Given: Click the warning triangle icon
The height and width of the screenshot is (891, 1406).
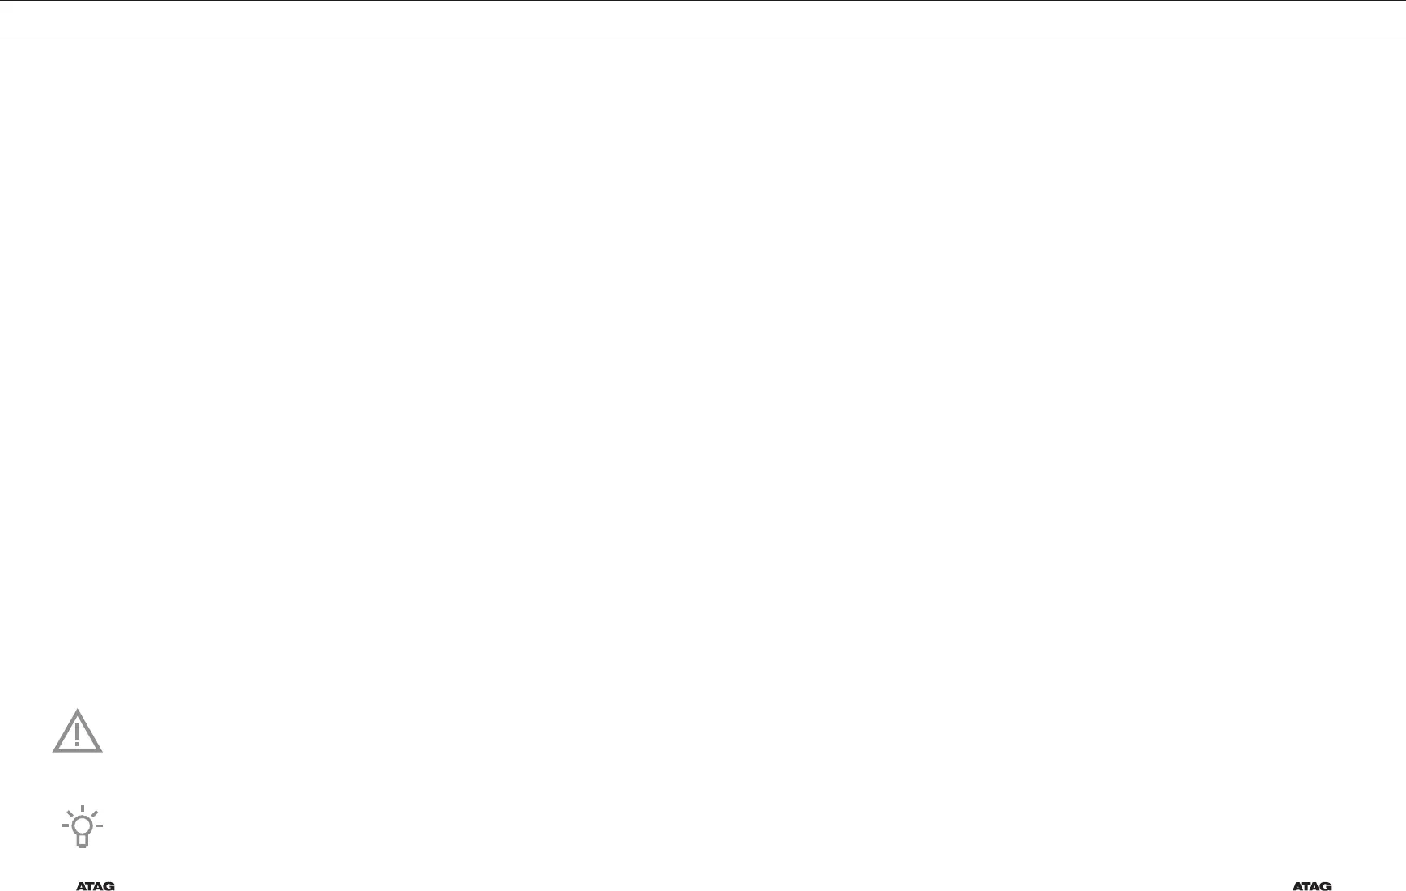Looking at the screenshot, I should pos(78,732).
